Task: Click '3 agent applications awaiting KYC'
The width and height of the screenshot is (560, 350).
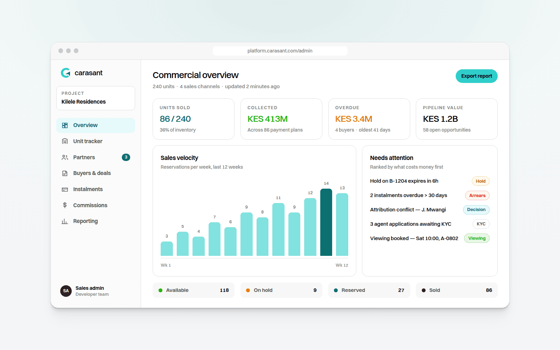Action: click(x=411, y=224)
